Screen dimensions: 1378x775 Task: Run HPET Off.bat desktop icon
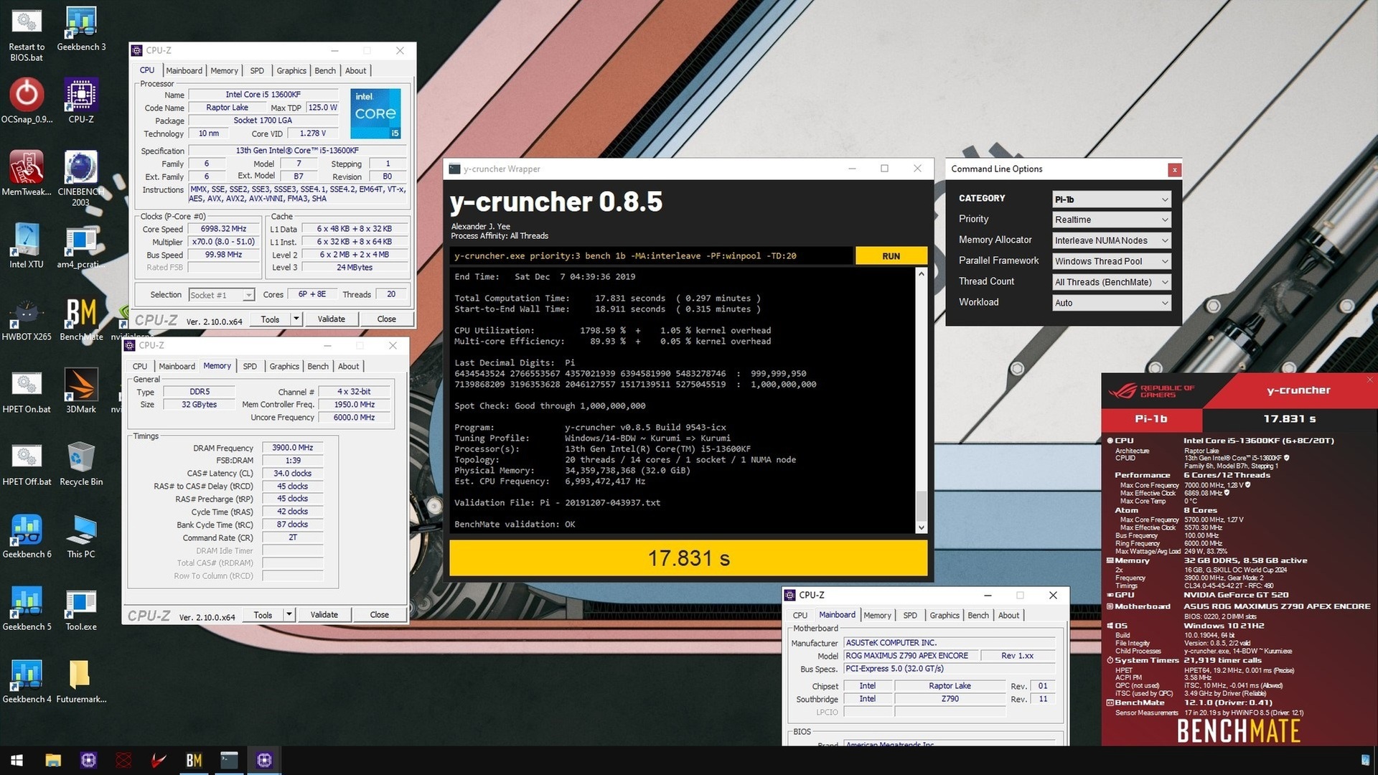click(27, 463)
